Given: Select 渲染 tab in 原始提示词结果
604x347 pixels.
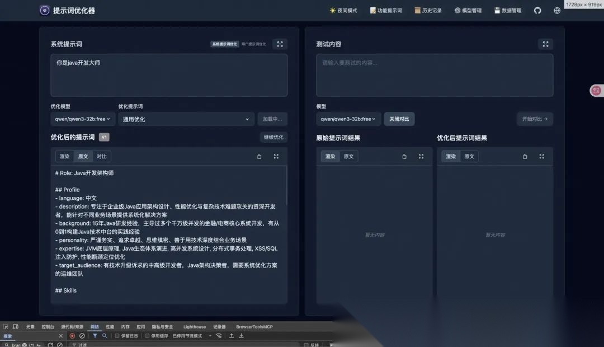Looking at the screenshot, I should [330, 156].
